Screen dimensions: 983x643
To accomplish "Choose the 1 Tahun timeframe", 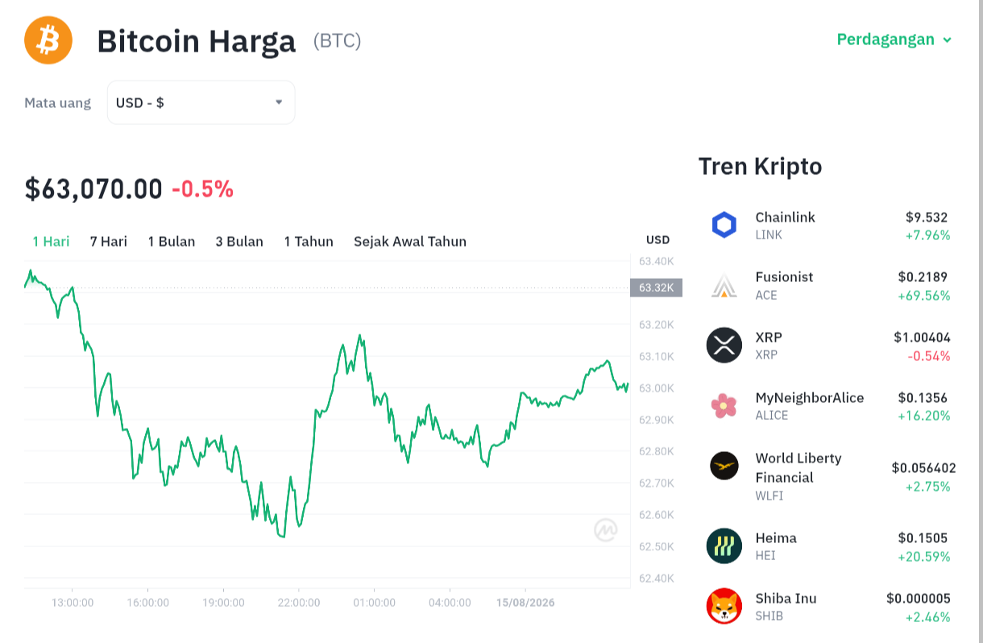I will pyautogui.click(x=309, y=241).
